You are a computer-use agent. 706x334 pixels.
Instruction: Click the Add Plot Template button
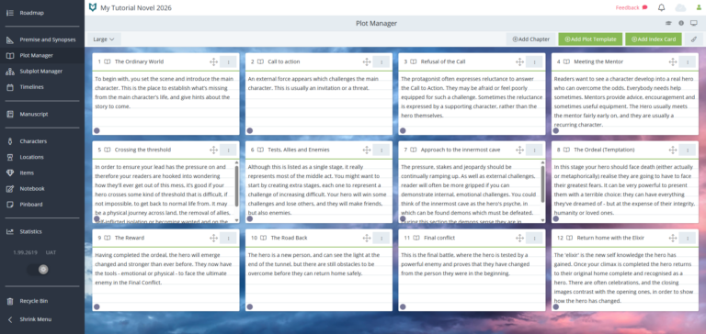tap(590, 39)
